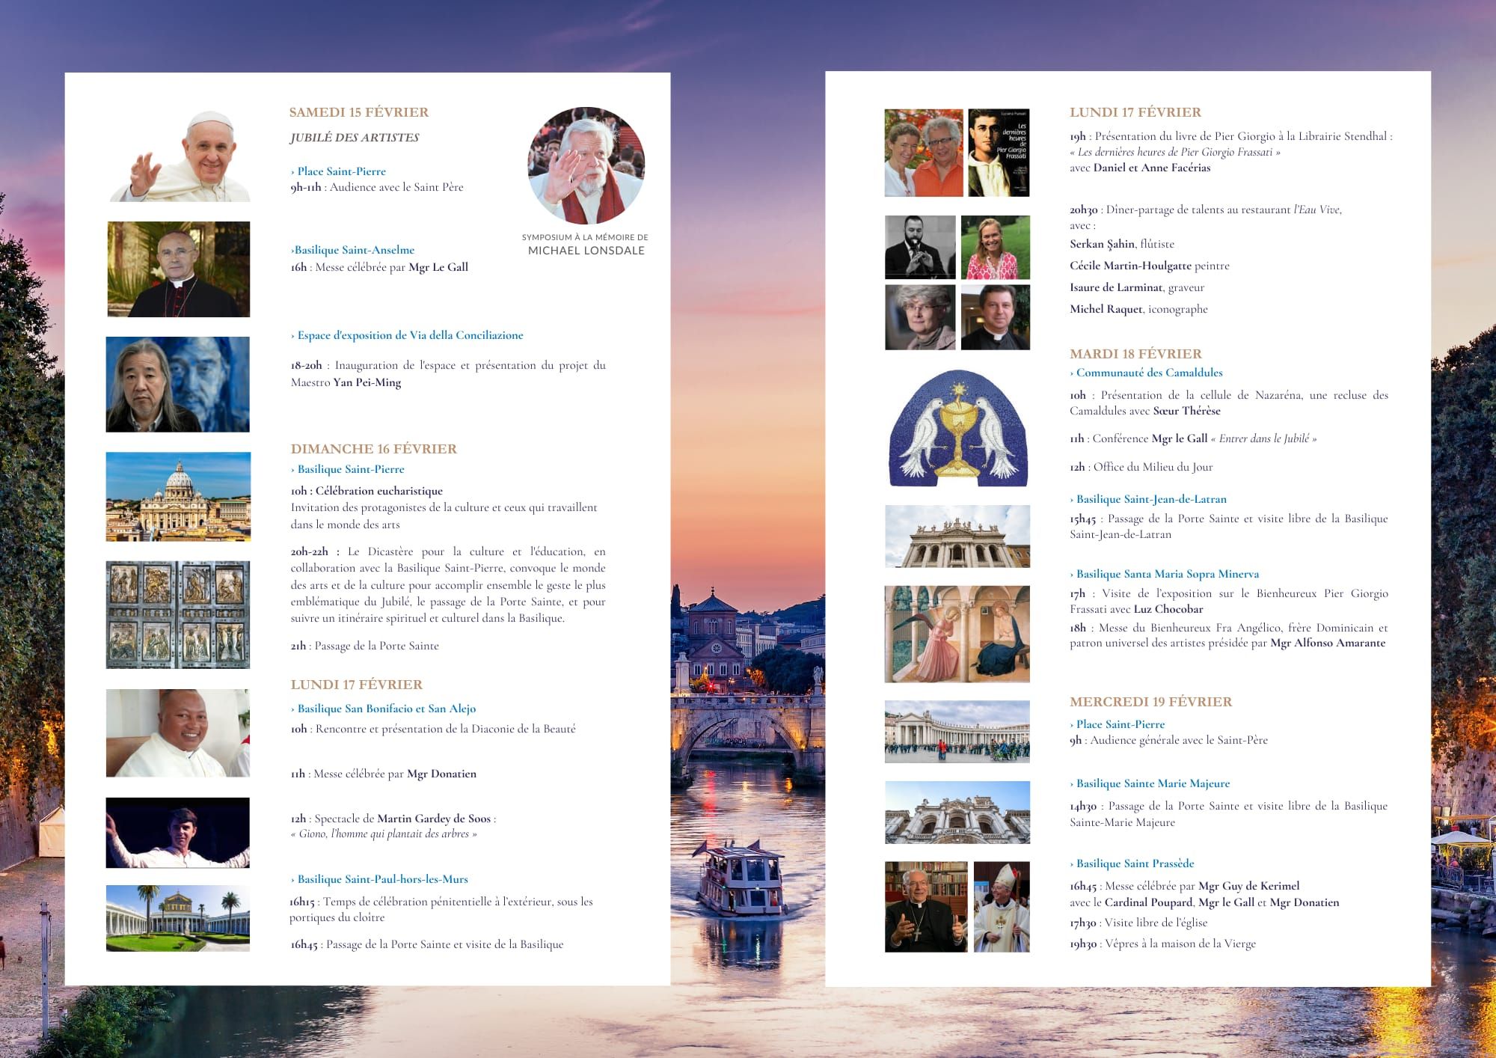
Task: Click 'Isaure de Larminat, graveur' line
Action: pos(1137,287)
